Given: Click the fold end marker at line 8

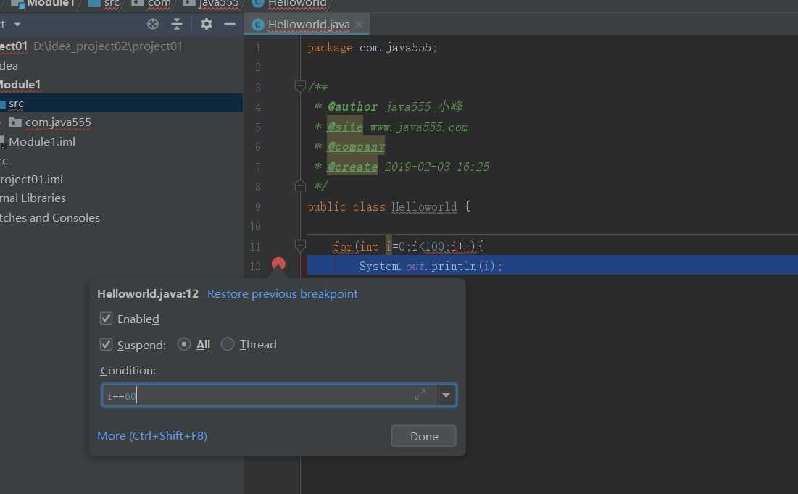Looking at the screenshot, I should tap(300, 185).
